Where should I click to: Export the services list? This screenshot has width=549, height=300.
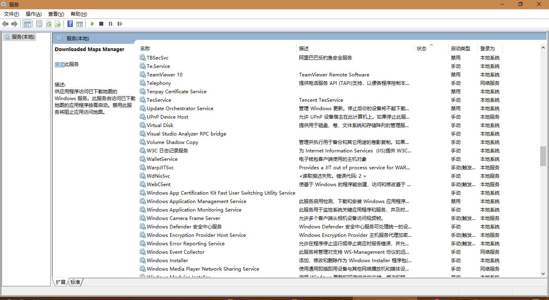click(58, 24)
